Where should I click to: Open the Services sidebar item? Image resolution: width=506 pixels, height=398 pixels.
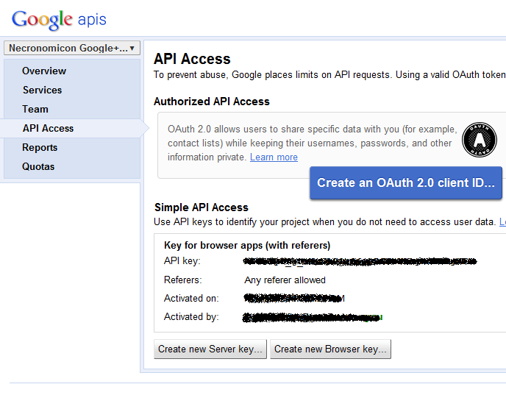42,90
